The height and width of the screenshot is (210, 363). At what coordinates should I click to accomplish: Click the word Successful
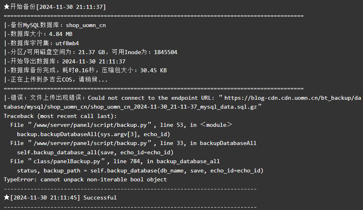100,198
